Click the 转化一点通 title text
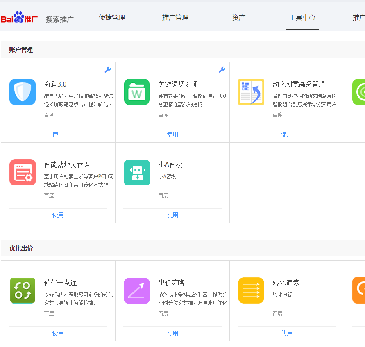Viewport: 365px width, 347px height. [x=60, y=283]
